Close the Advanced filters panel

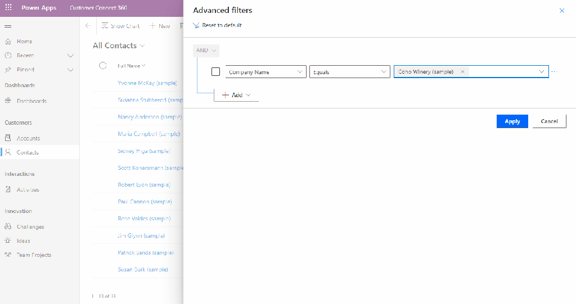tap(561, 11)
